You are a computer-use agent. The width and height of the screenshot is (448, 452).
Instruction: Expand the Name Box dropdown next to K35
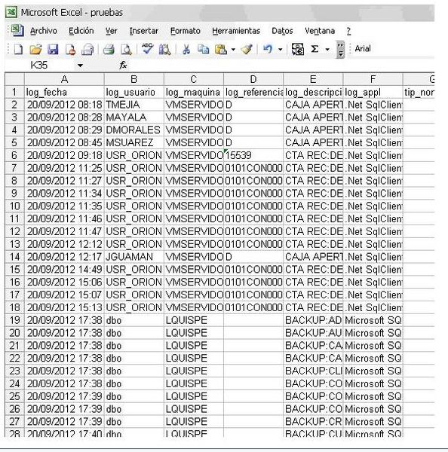click(x=80, y=66)
